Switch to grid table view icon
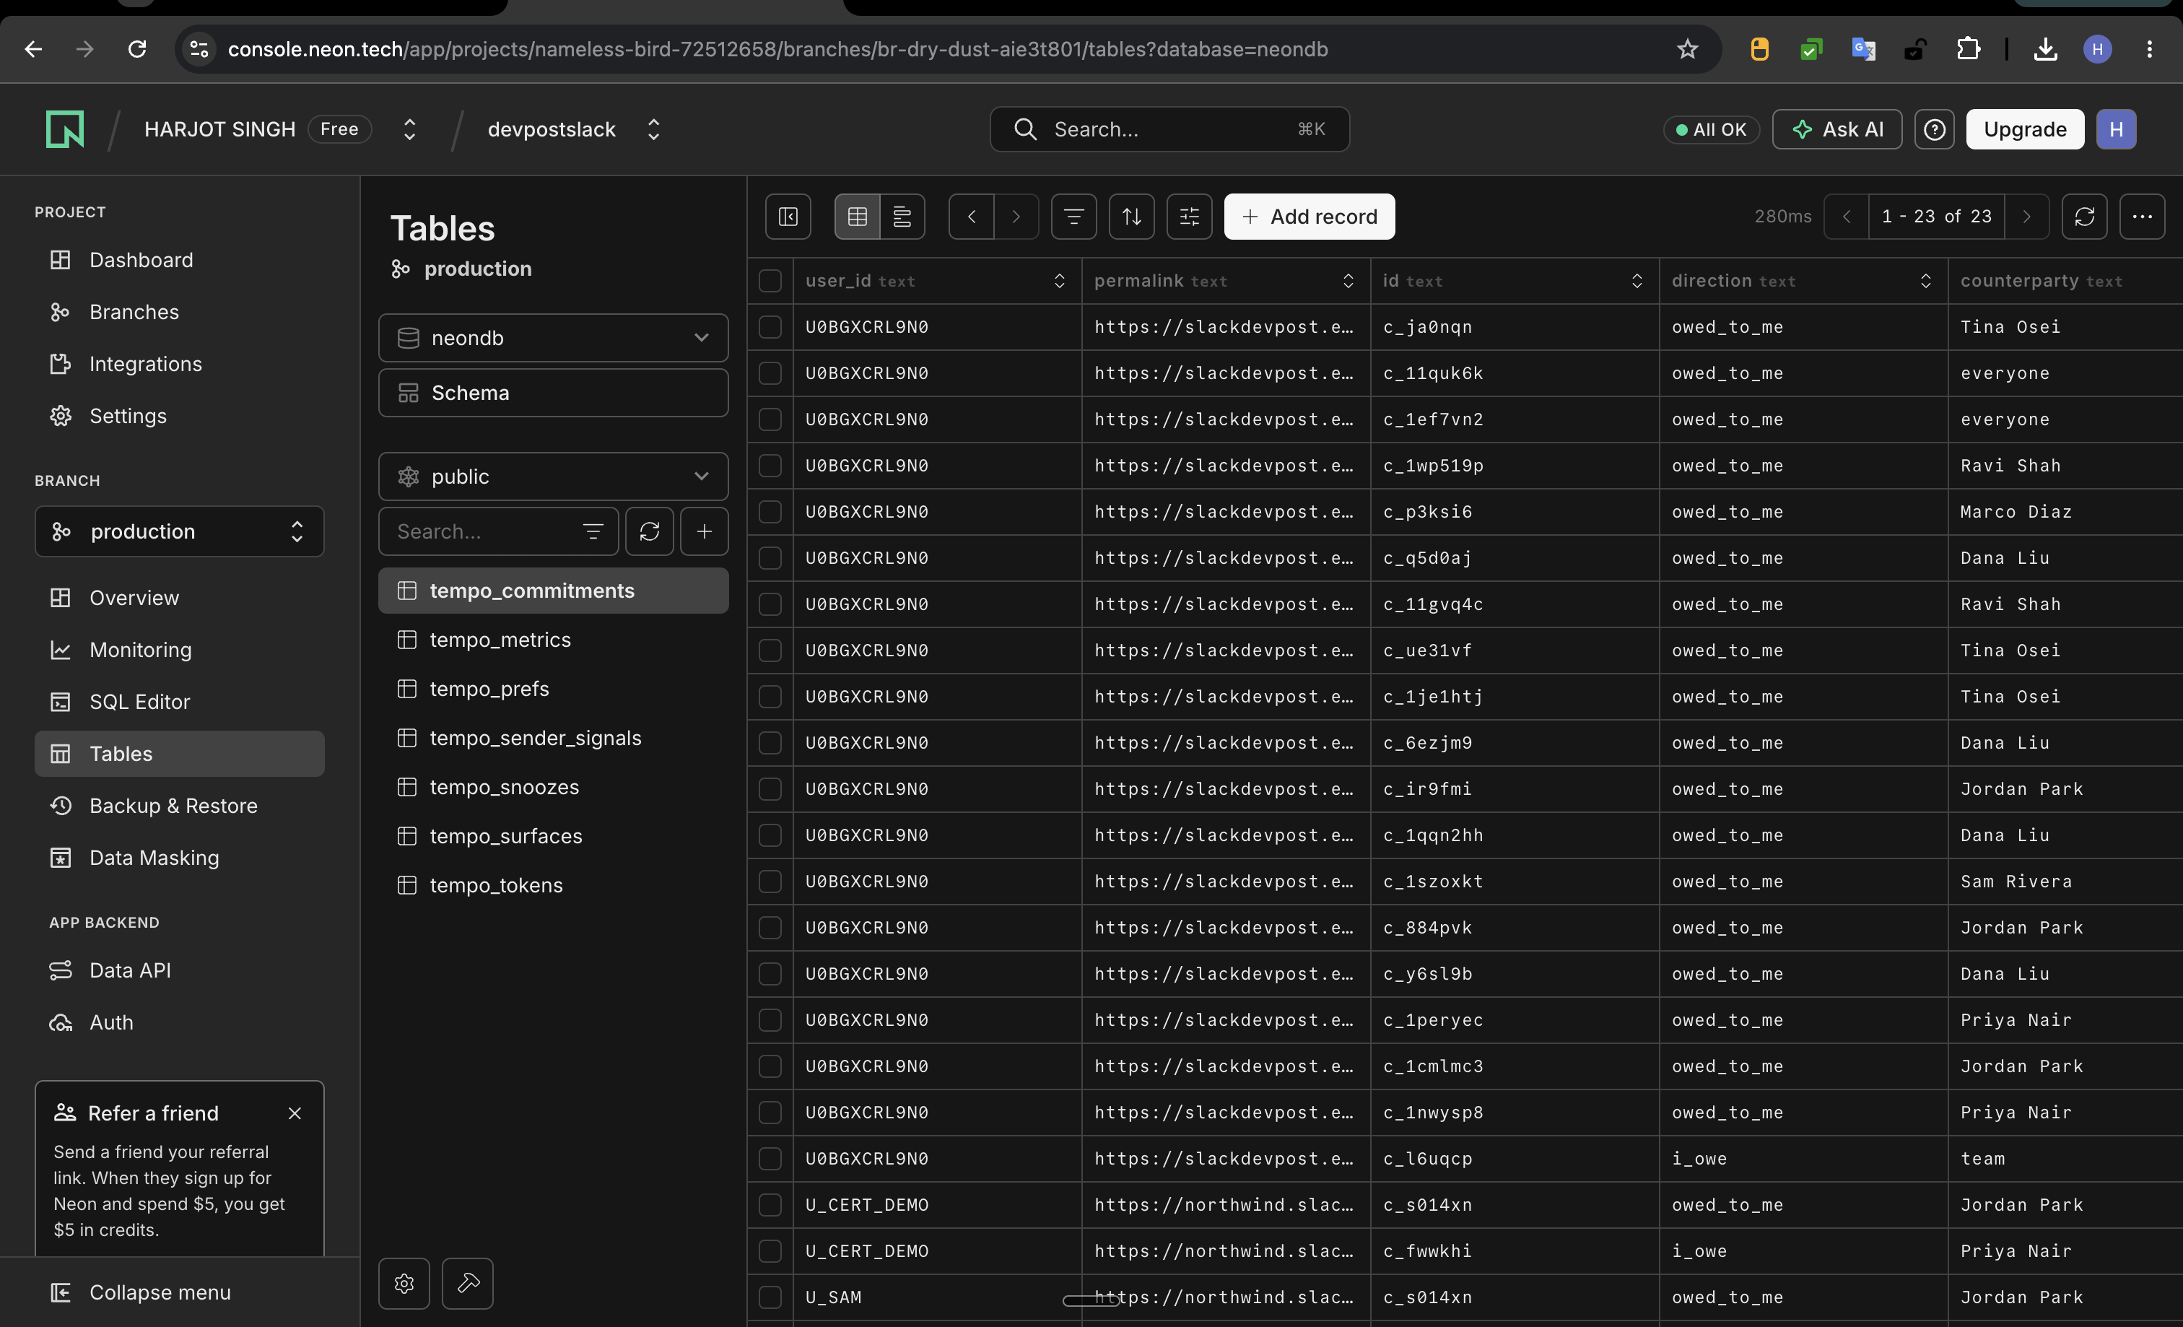The image size is (2183, 1327). click(857, 216)
